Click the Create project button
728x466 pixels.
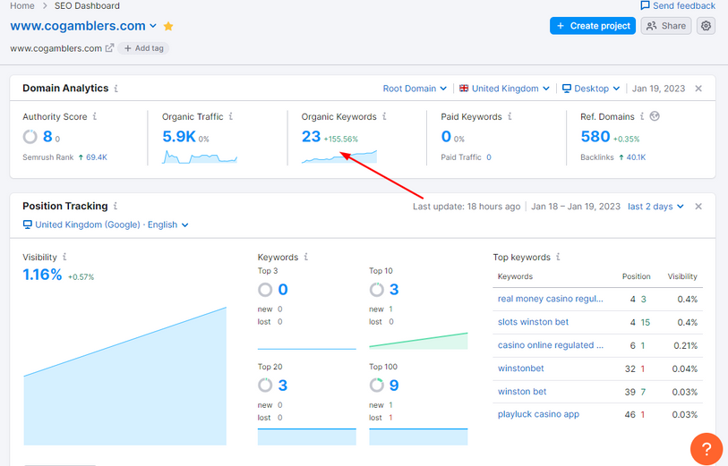tap(593, 26)
